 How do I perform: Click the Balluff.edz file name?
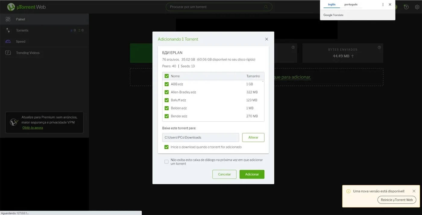coord(178,100)
